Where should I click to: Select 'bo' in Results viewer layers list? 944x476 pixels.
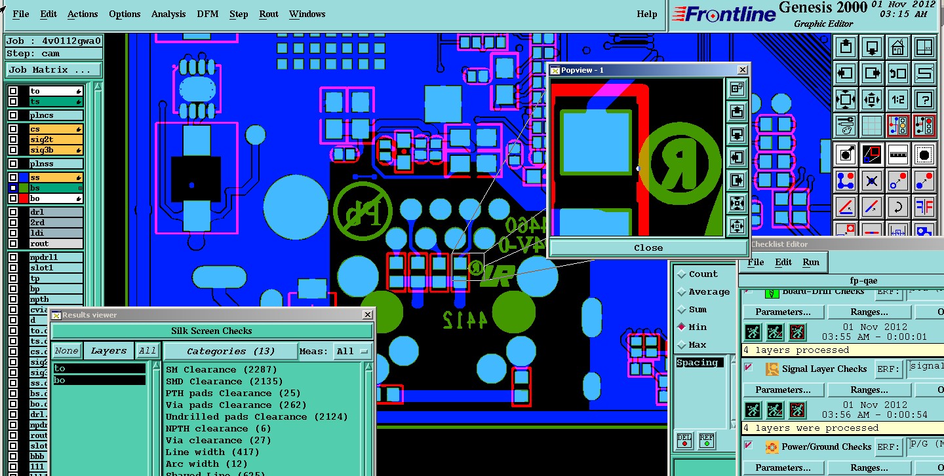pos(99,380)
